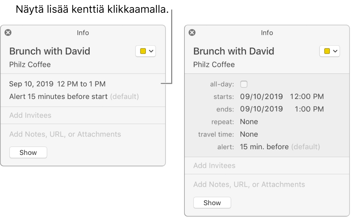This screenshot has width=351, height=218.
Task: Select the starts date 09/10/2019 field
Action: click(262, 96)
